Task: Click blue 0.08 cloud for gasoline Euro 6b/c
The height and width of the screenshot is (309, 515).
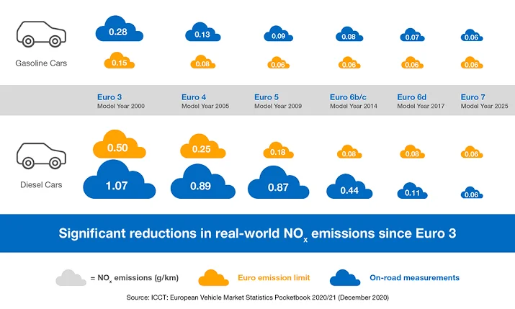Action: (349, 34)
